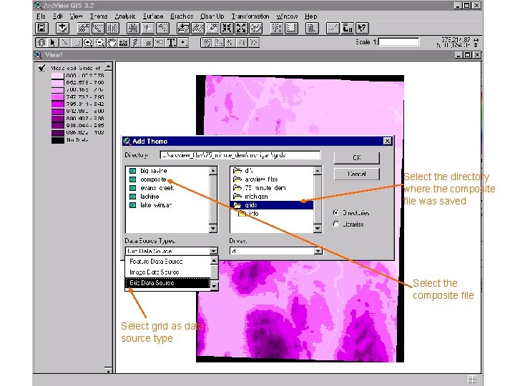Click the legend swatch for the 890.407 class
Viewport: 515px width, 386px height.
(57, 119)
